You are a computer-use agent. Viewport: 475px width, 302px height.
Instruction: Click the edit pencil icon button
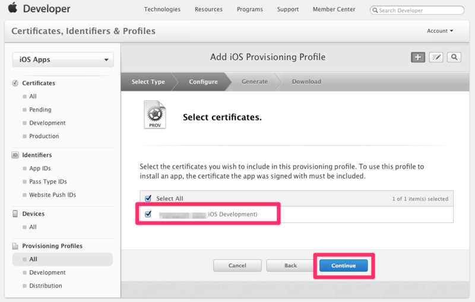click(x=436, y=57)
